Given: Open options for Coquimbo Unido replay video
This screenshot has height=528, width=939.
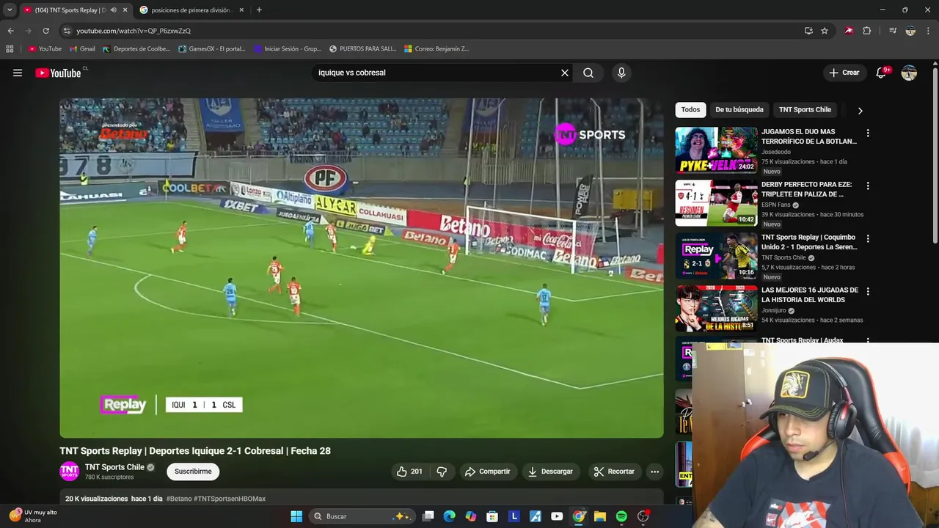Looking at the screenshot, I should 868,239.
